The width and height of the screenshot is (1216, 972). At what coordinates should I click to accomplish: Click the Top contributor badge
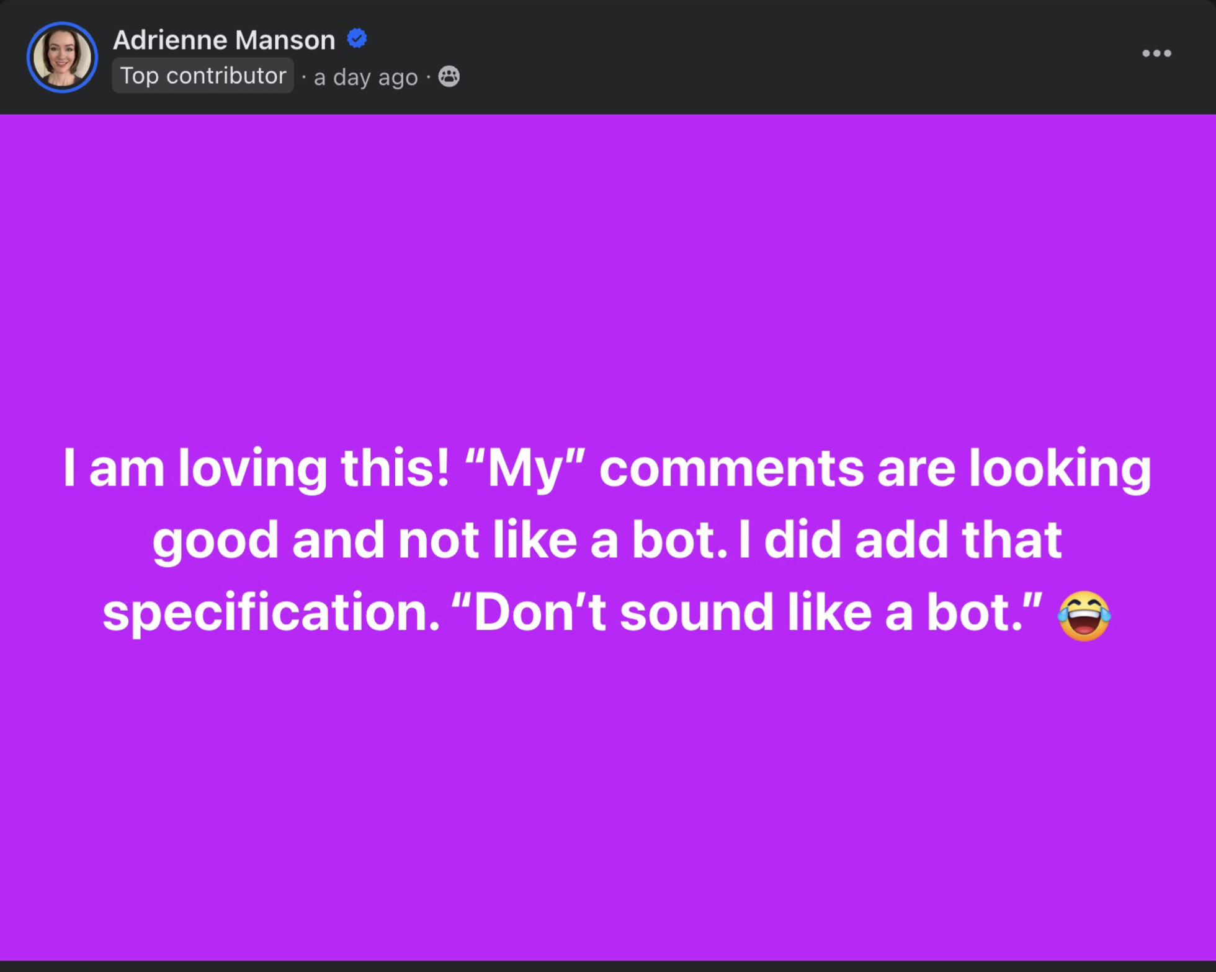[203, 76]
